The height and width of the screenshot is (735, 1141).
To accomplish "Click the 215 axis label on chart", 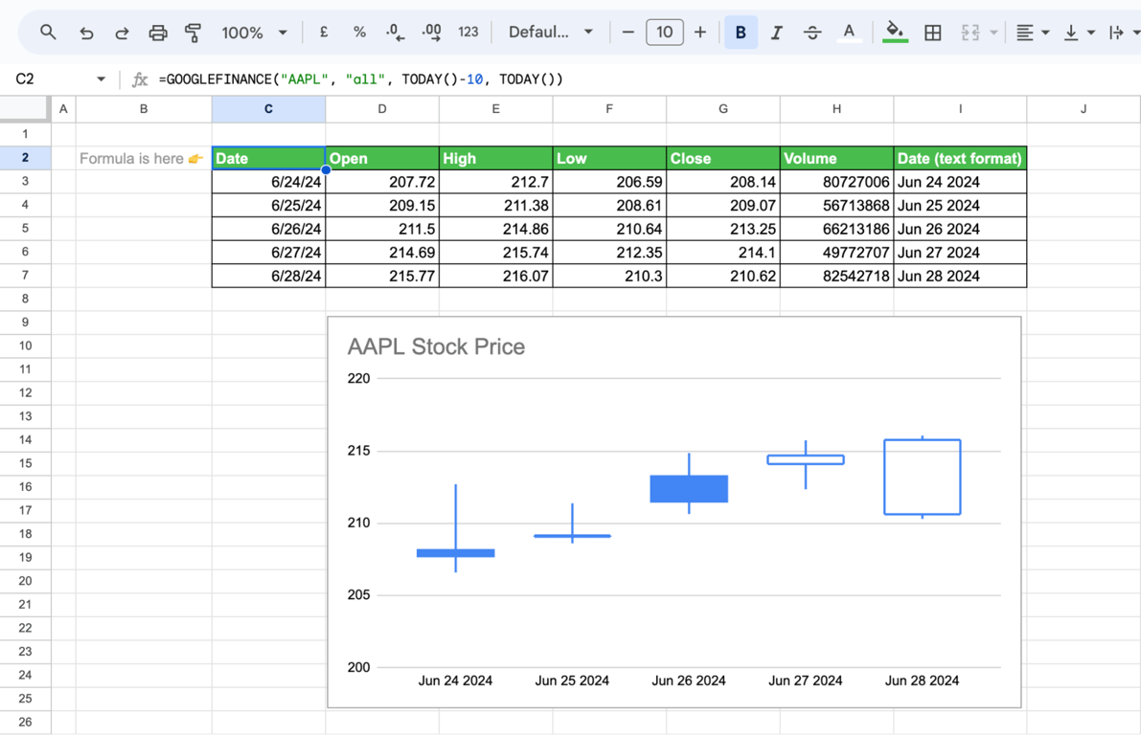I will pos(358,451).
